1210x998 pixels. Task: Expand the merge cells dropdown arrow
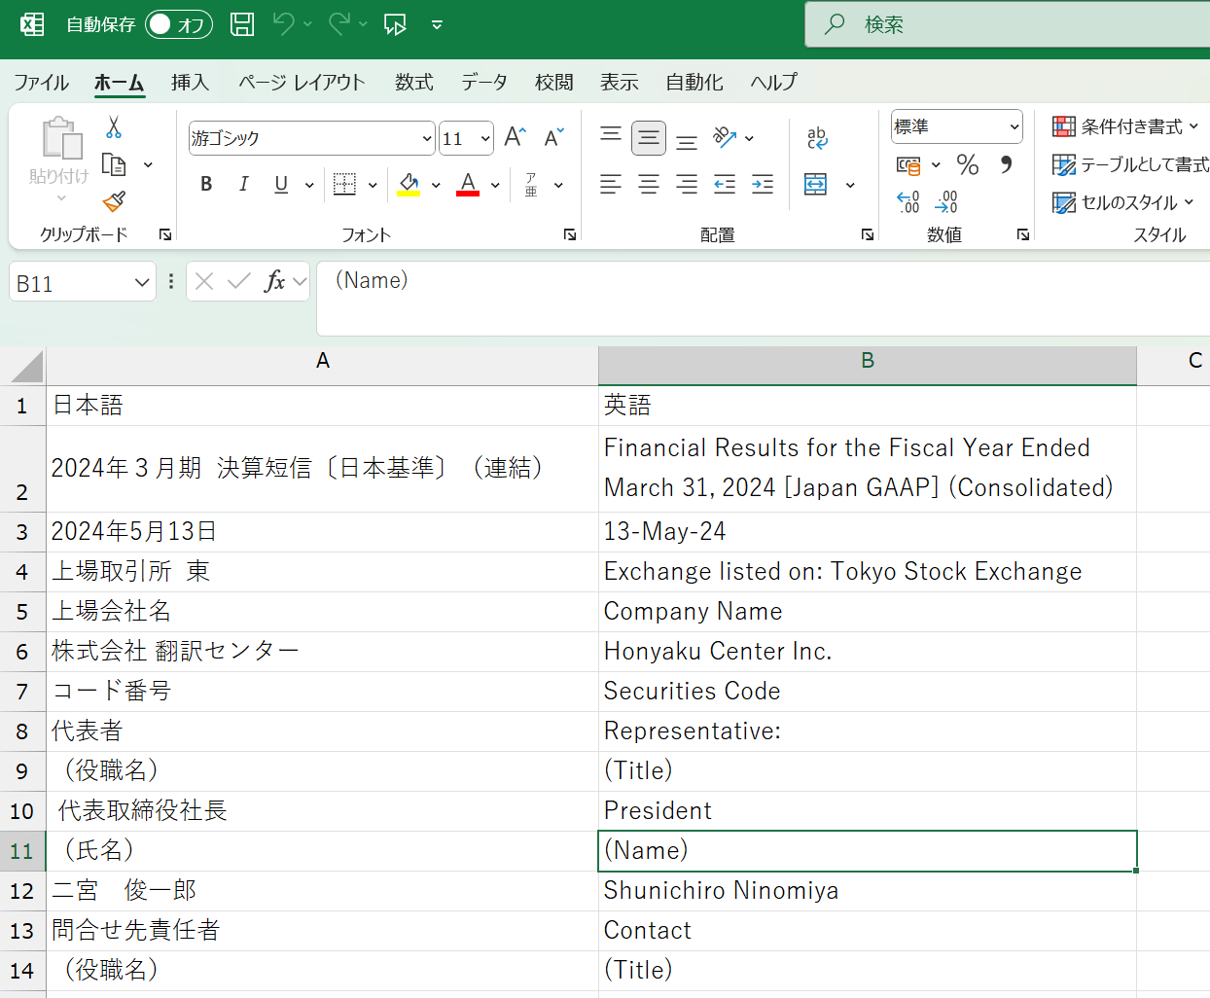[850, 184]
